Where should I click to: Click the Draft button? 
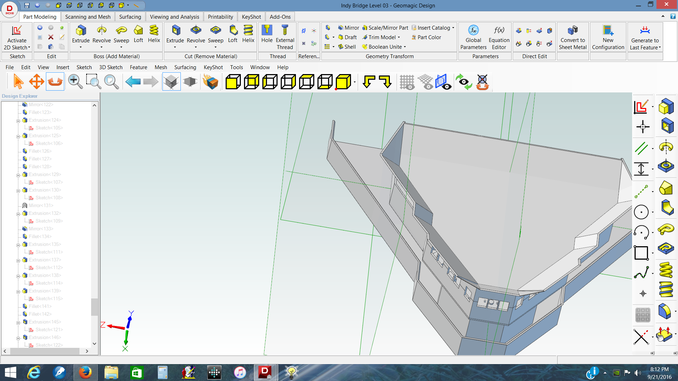(x=347, y=37)
